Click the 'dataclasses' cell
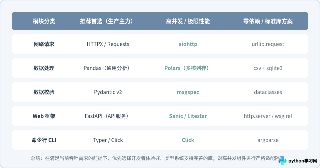Screen dimensions: 320x168 point(268,92)
